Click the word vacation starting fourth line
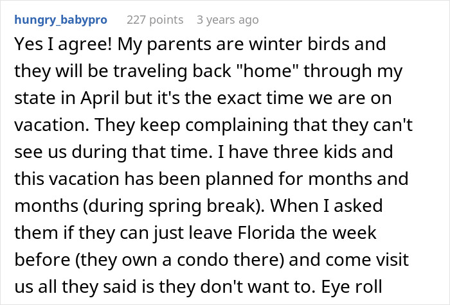Screen dimensions: 450x305 [51, 125]
